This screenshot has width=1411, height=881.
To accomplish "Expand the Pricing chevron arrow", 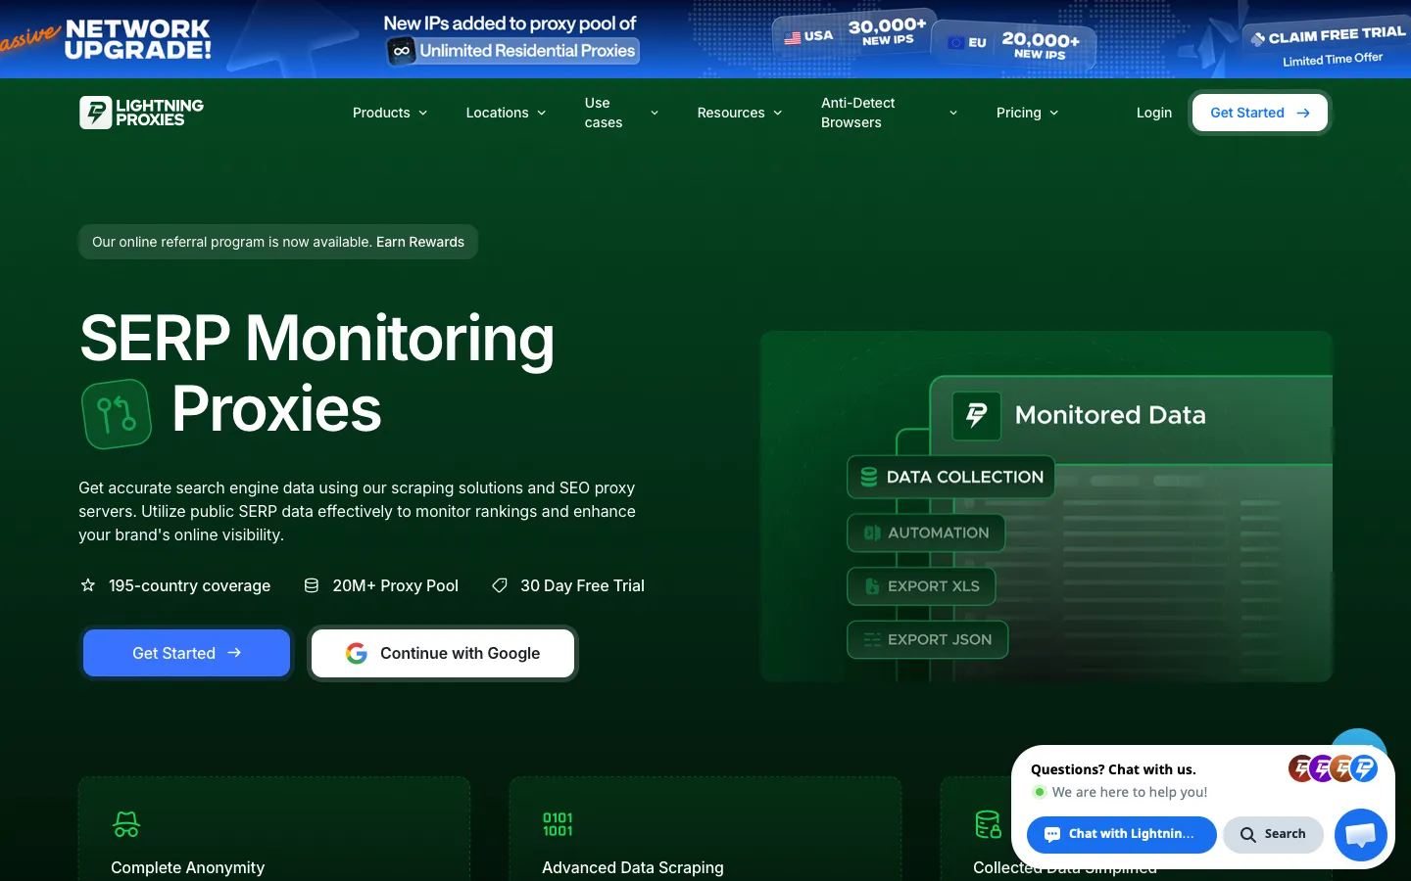I will [1054, 113].
